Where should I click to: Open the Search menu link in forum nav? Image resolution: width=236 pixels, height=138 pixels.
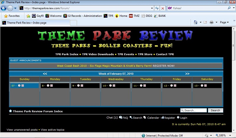coord(136,118)
